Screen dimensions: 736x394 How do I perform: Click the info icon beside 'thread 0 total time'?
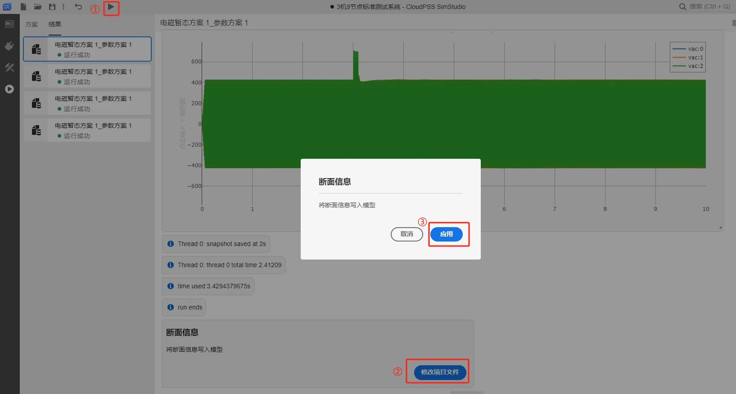[171, 265]
